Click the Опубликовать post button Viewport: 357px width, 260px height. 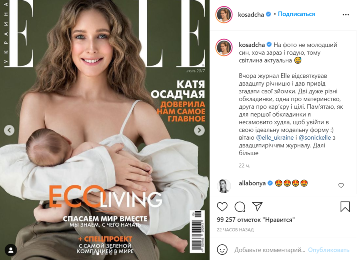click(329, 250)
